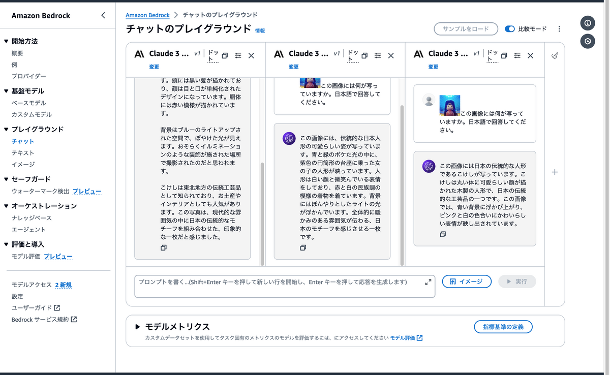Screen dimensions: 610x375
Task: Click 指標基準の定義 button
Action: pos(503,326)
